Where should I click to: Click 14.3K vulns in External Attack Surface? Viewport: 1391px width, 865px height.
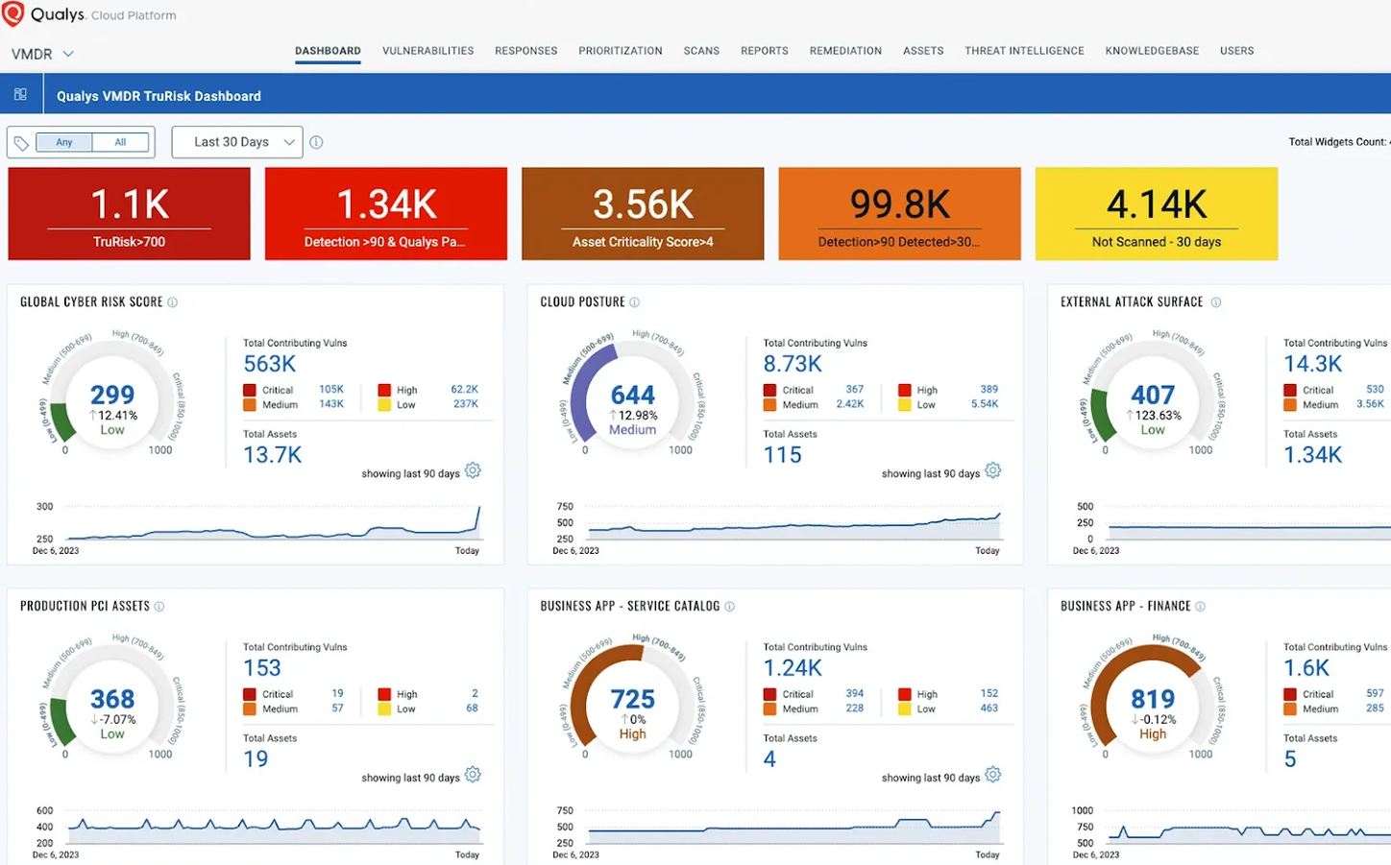coord(1313,364)
